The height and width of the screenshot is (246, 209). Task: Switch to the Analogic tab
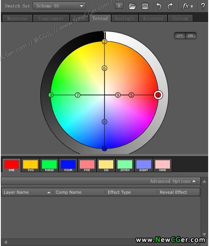(x=125, y=18)
